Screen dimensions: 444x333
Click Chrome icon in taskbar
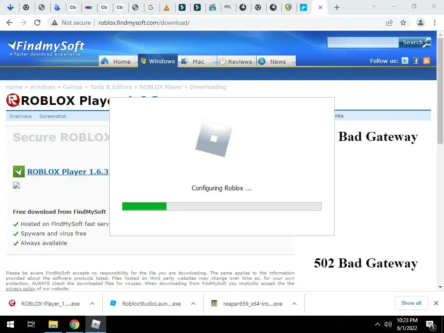tap(75, 324)
